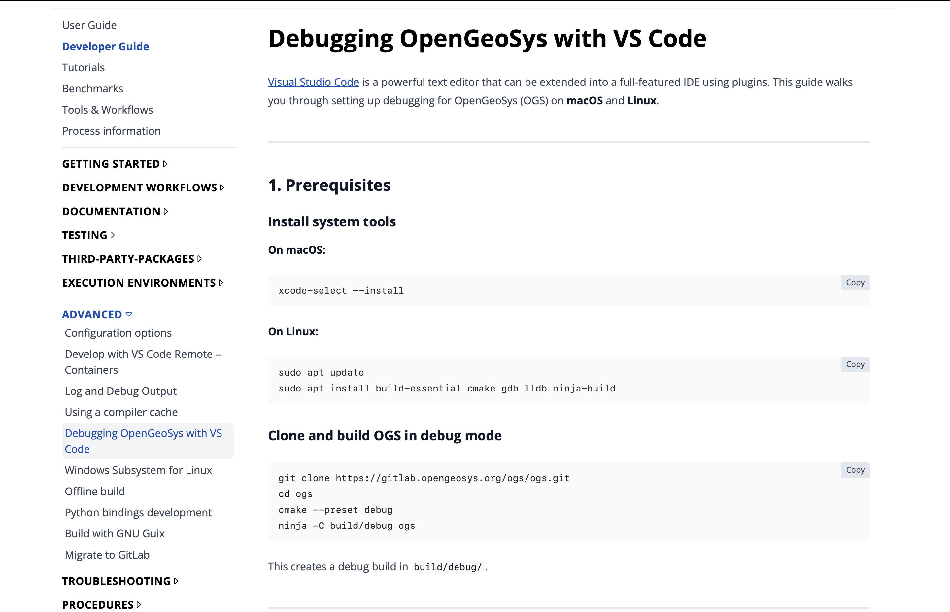
Task: Copy the git clone build commands
Action: point(855,470)
